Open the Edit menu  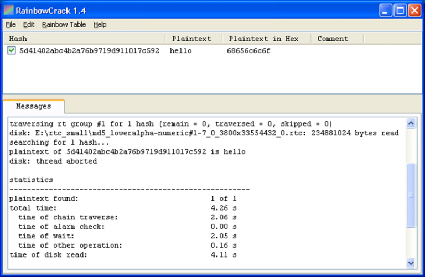pos(29,24)
